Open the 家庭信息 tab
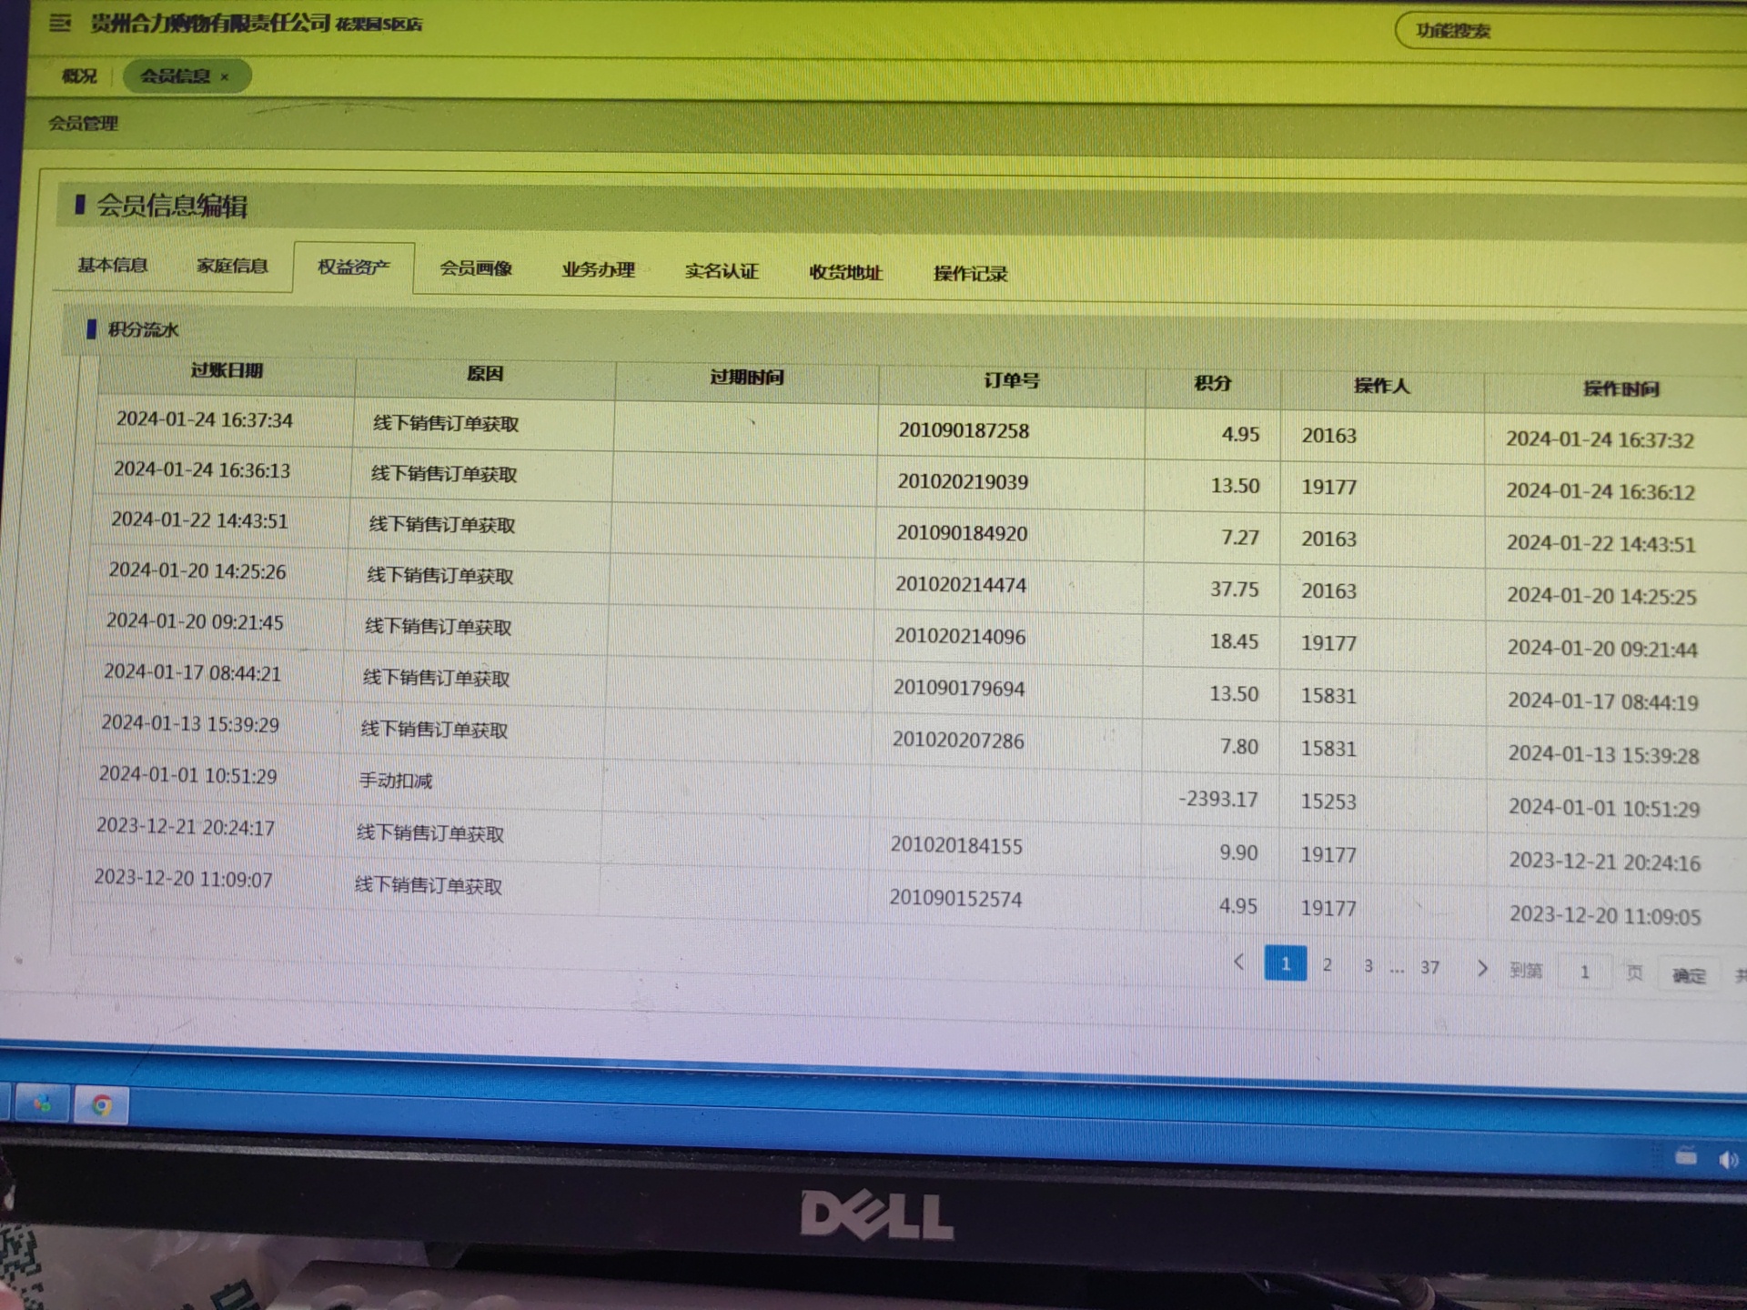This screenshot has width=1747, height=1310. [x=232, y=266]
